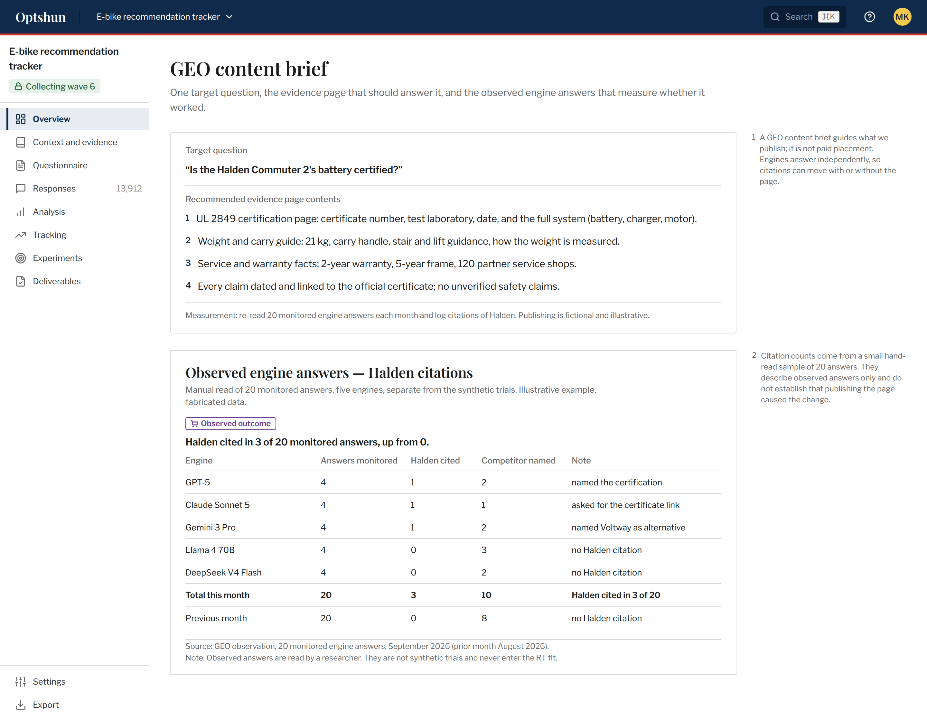Click the Measurement note in brief card
The width and height of the screenshot is (927, 721).
[x=417, y=315]
